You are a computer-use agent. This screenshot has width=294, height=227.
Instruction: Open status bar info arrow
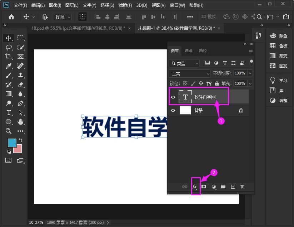coord(108,222)
